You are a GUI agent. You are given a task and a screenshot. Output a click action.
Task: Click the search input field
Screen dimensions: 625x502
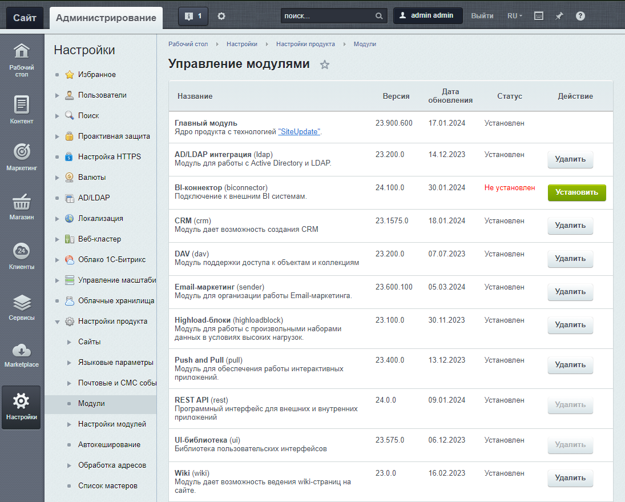328,16
